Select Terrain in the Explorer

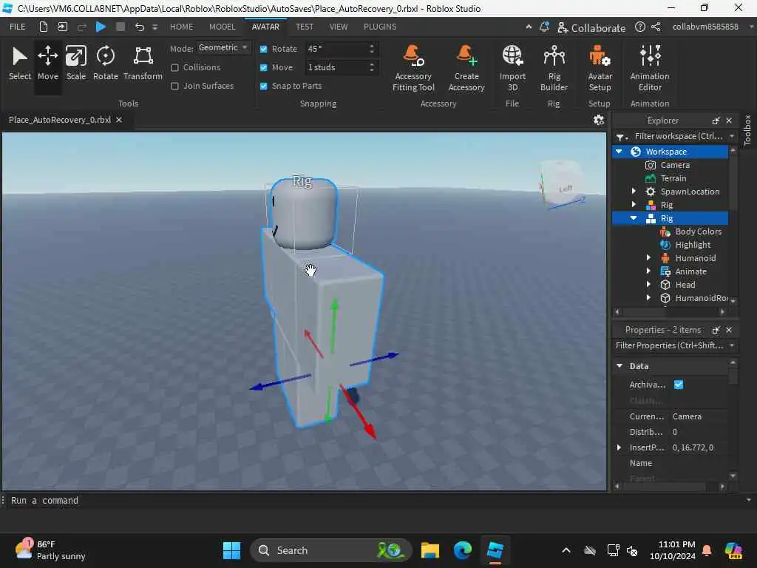pos(673,178)
